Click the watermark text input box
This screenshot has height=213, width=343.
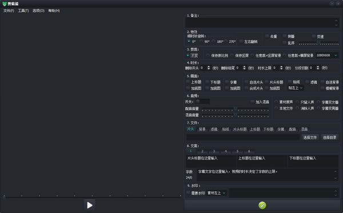pos(284,193)
